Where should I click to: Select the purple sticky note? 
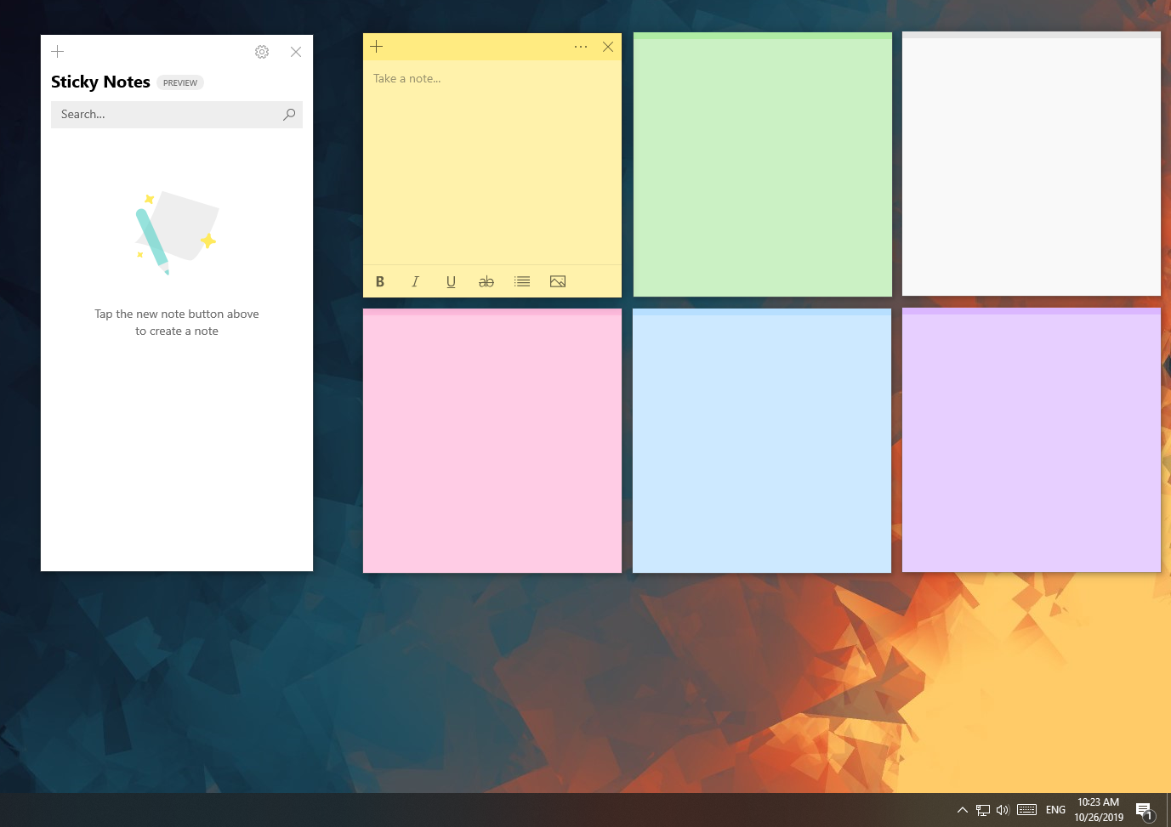pyautogui.click(x=1031, y=442)
